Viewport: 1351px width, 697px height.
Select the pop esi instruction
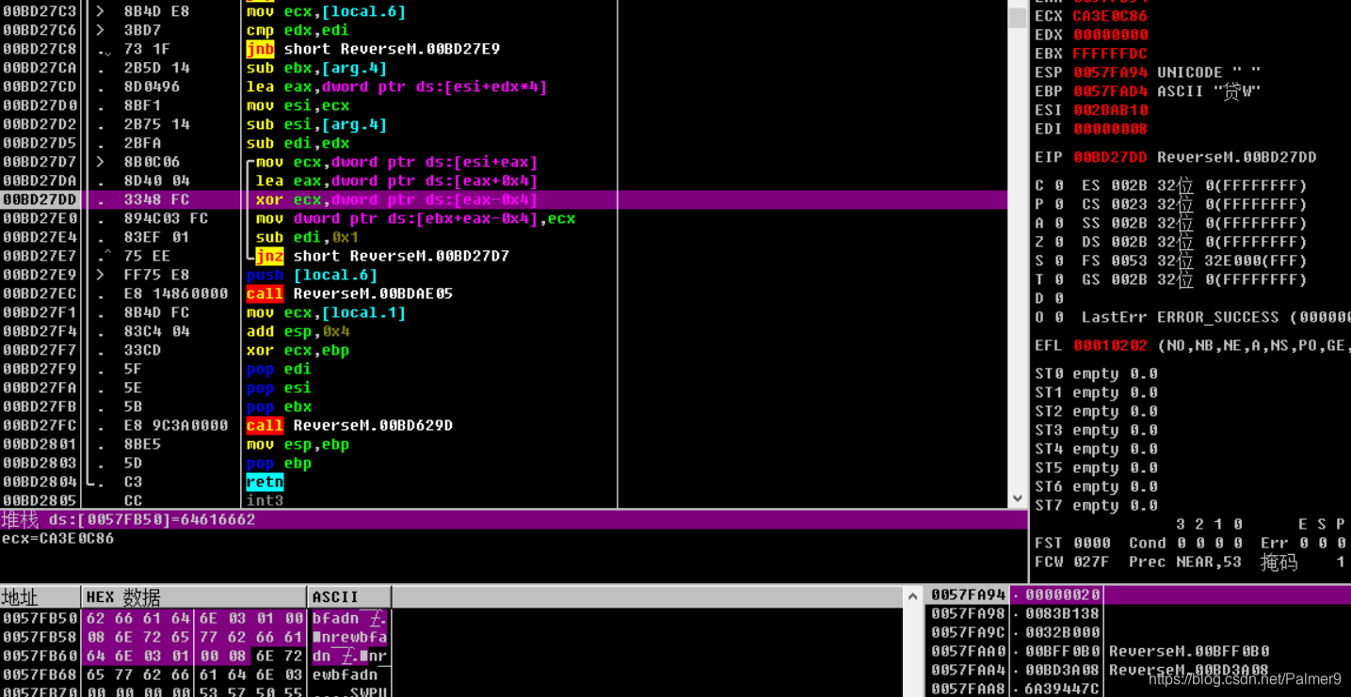click(x=279, y=388)
